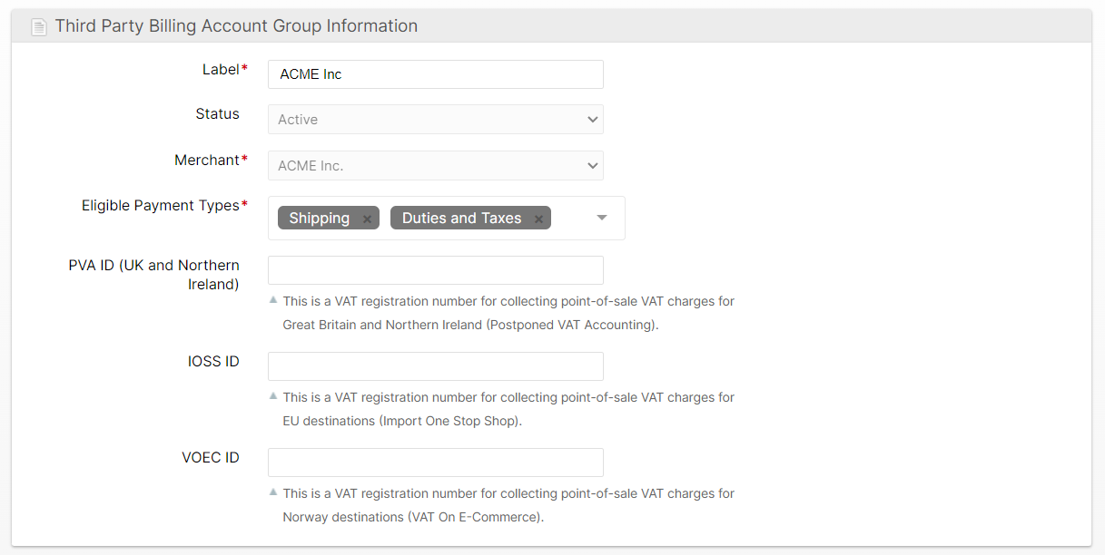Click triangle icon beside IOSS ID hint
This screenshot has width=1105, height=555.
(x=273, y=395)
